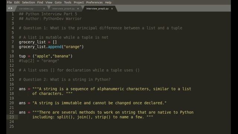Open the Edit menu
Viewport: 238px width, 134px height.
[17, 3]
